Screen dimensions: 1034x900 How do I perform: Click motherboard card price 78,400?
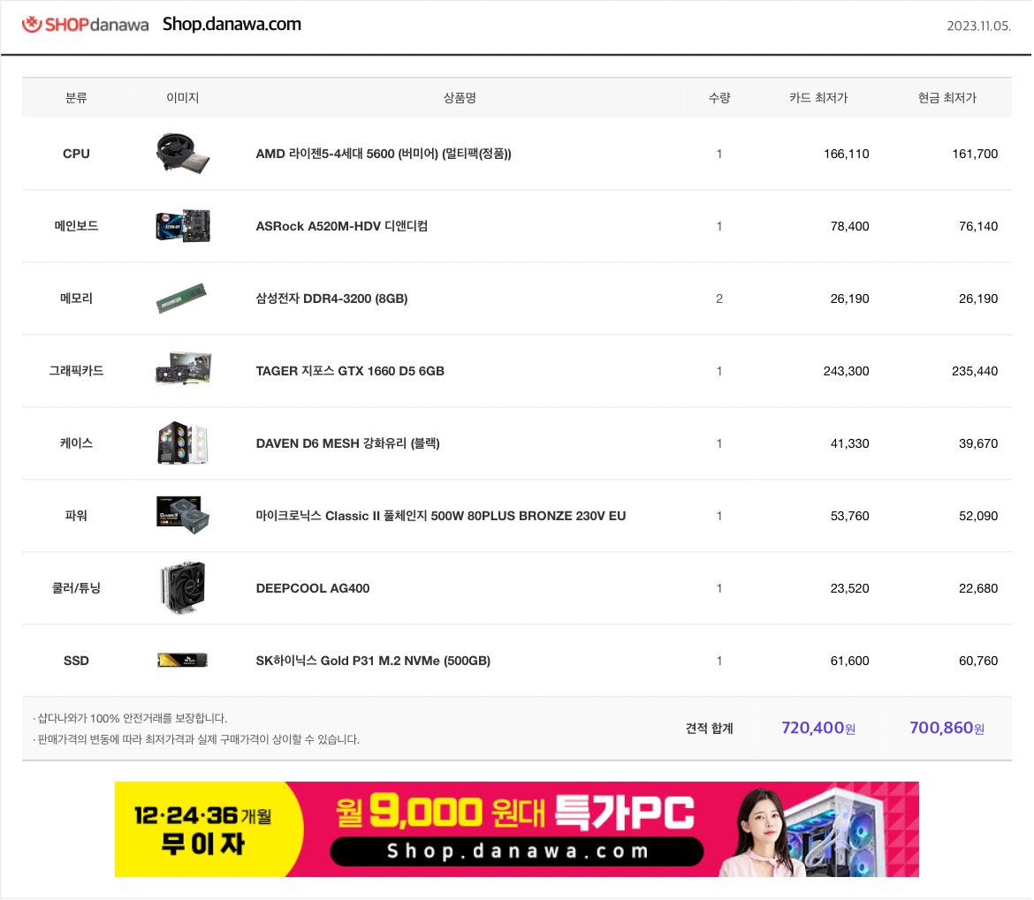(849, 227)
